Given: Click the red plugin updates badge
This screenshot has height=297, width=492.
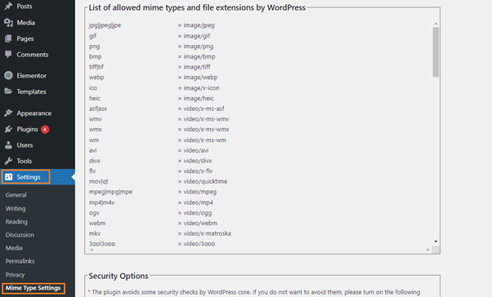Looking at the screenshot, I should pos(45,129).
